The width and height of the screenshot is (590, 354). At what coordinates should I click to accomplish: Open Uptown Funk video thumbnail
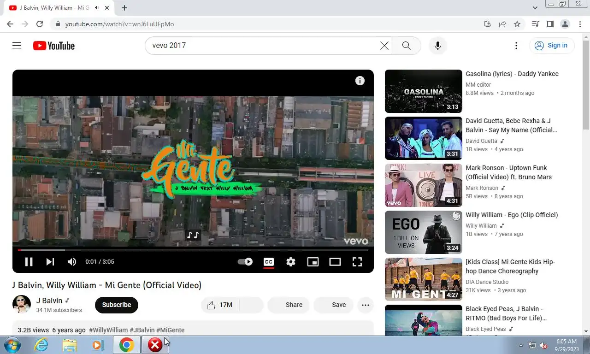[x=424, y=185]
